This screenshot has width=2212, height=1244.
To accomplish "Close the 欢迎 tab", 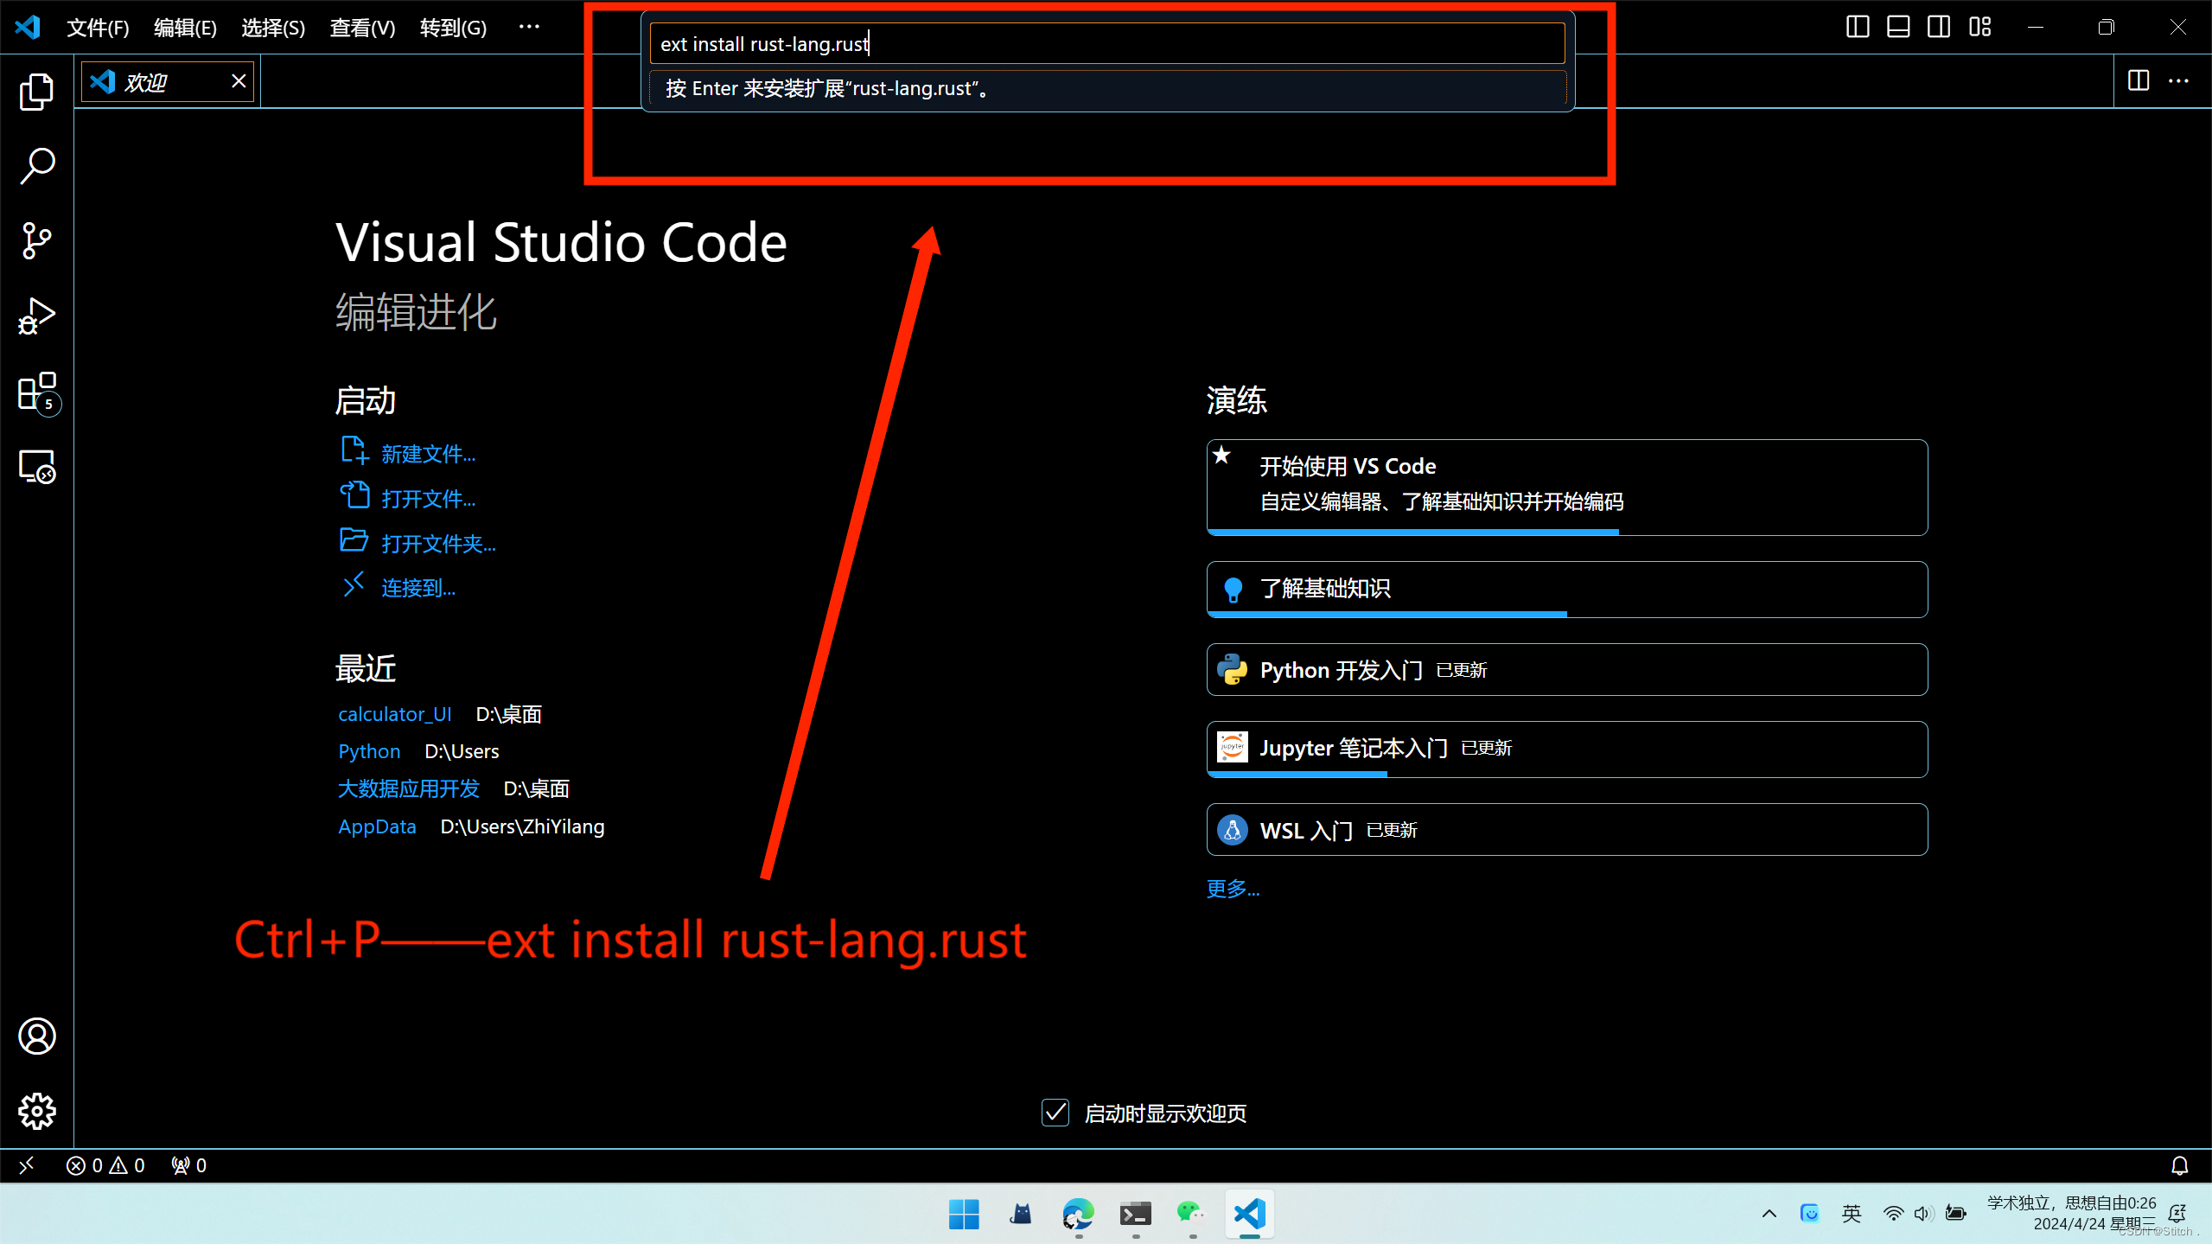I will (239, 81).
